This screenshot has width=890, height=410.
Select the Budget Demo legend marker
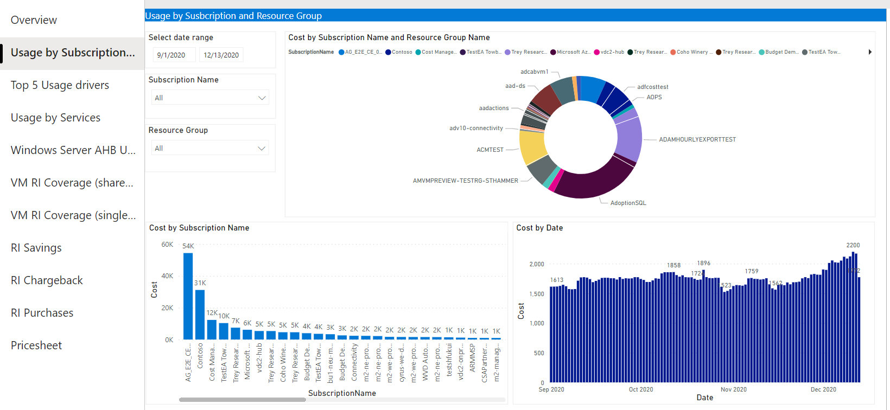click(x=761, y=53)
